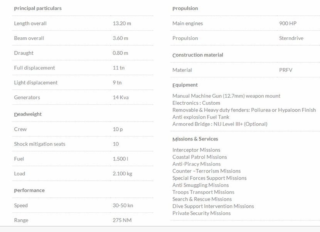Select the Manual Machine Gun equipment line
This screenshot has height=232, width=320.
tap(226, 96)
